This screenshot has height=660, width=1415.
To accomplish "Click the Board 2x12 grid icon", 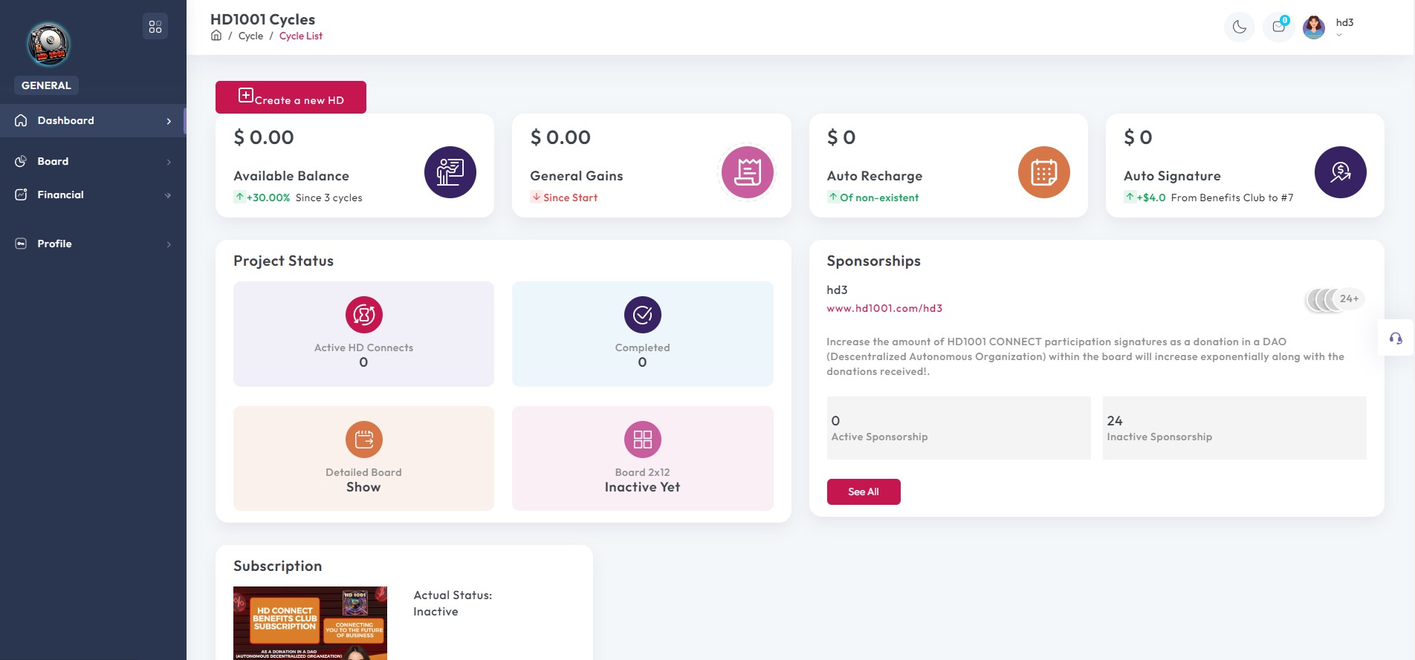I will coord(642,440).
